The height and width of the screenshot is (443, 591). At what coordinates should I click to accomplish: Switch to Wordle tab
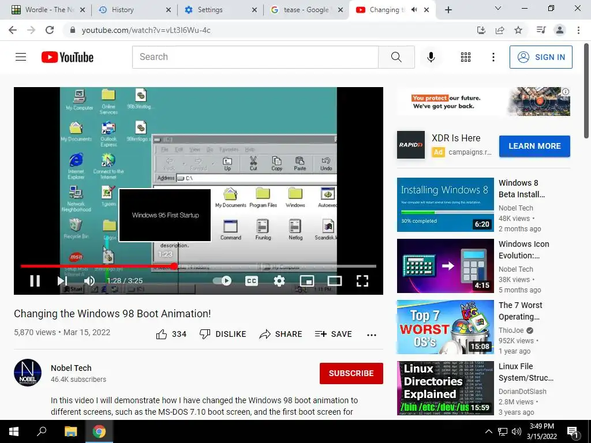pyautogui.click(x=48, y=10)
